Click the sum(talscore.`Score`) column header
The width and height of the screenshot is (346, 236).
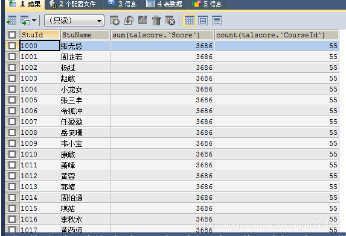[162, 35]
